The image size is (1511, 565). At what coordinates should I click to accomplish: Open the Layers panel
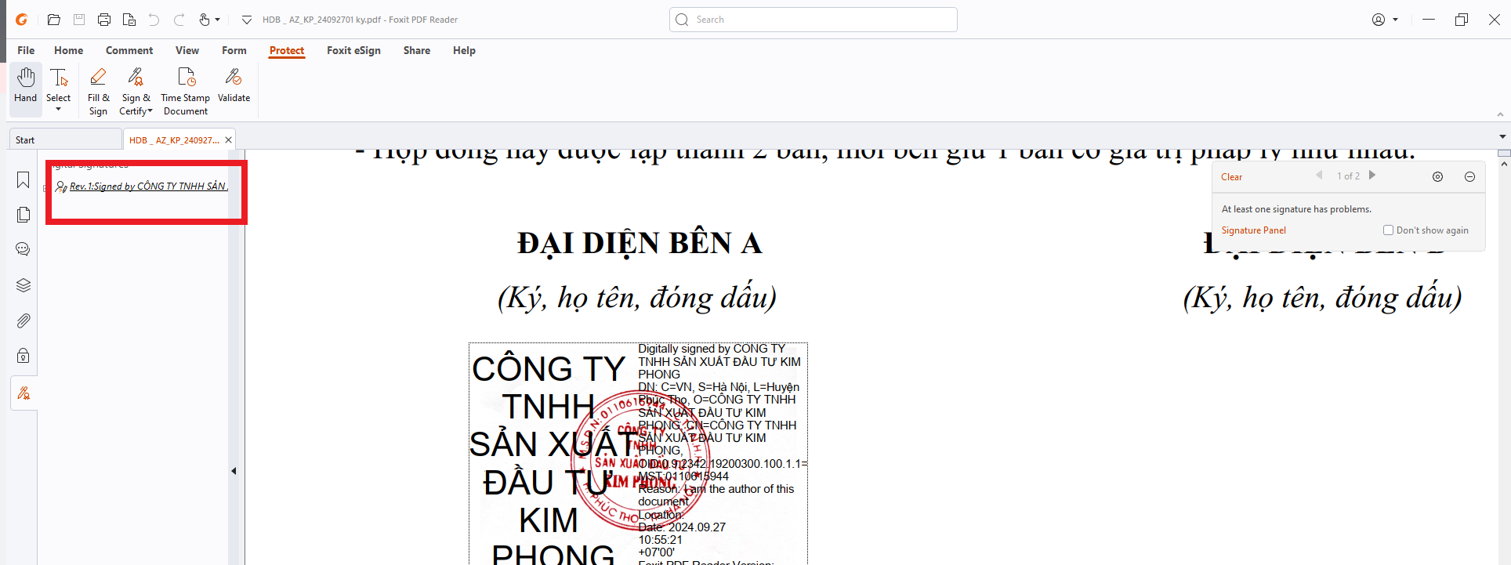point(24,285)
